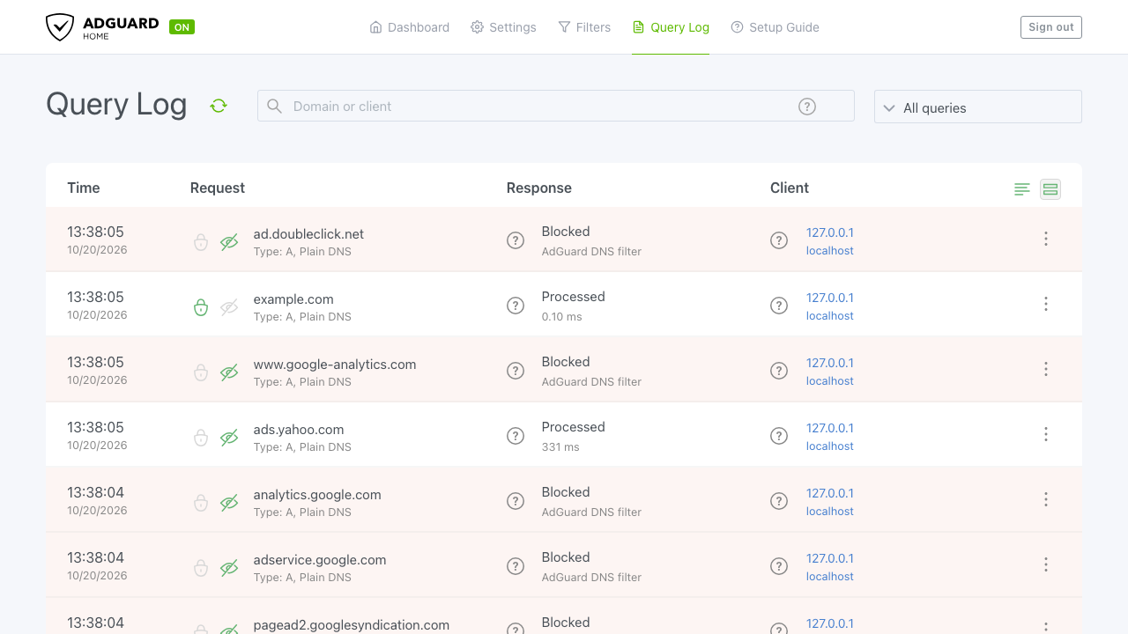Show response details for example.com

pyautogui.click(x=516, y=306)
